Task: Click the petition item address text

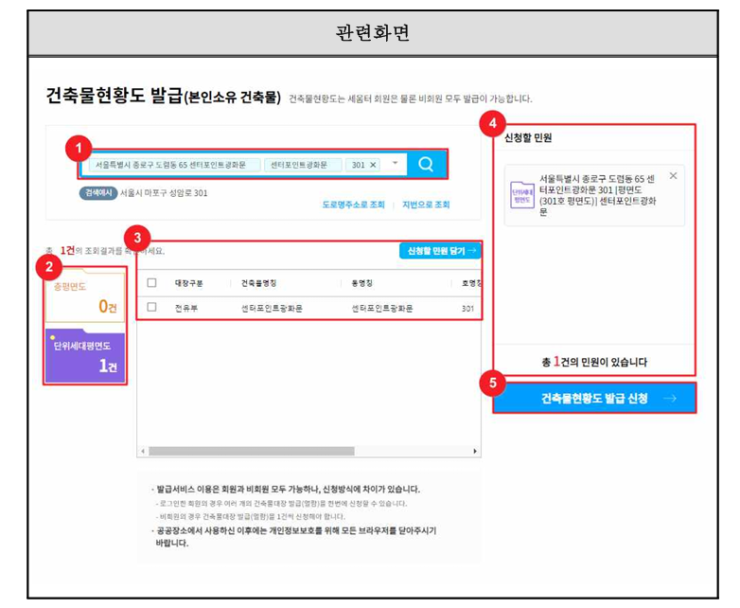Action: tap(598, 195)
